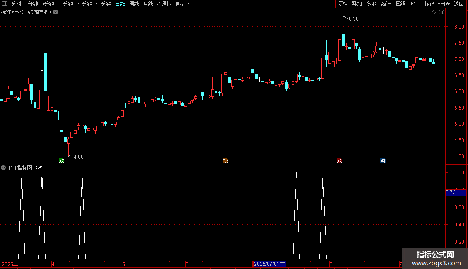This screenshot has width=468, height=269.
Task: Select the 周线 weekly period tab
Action: tap(134, 4)
